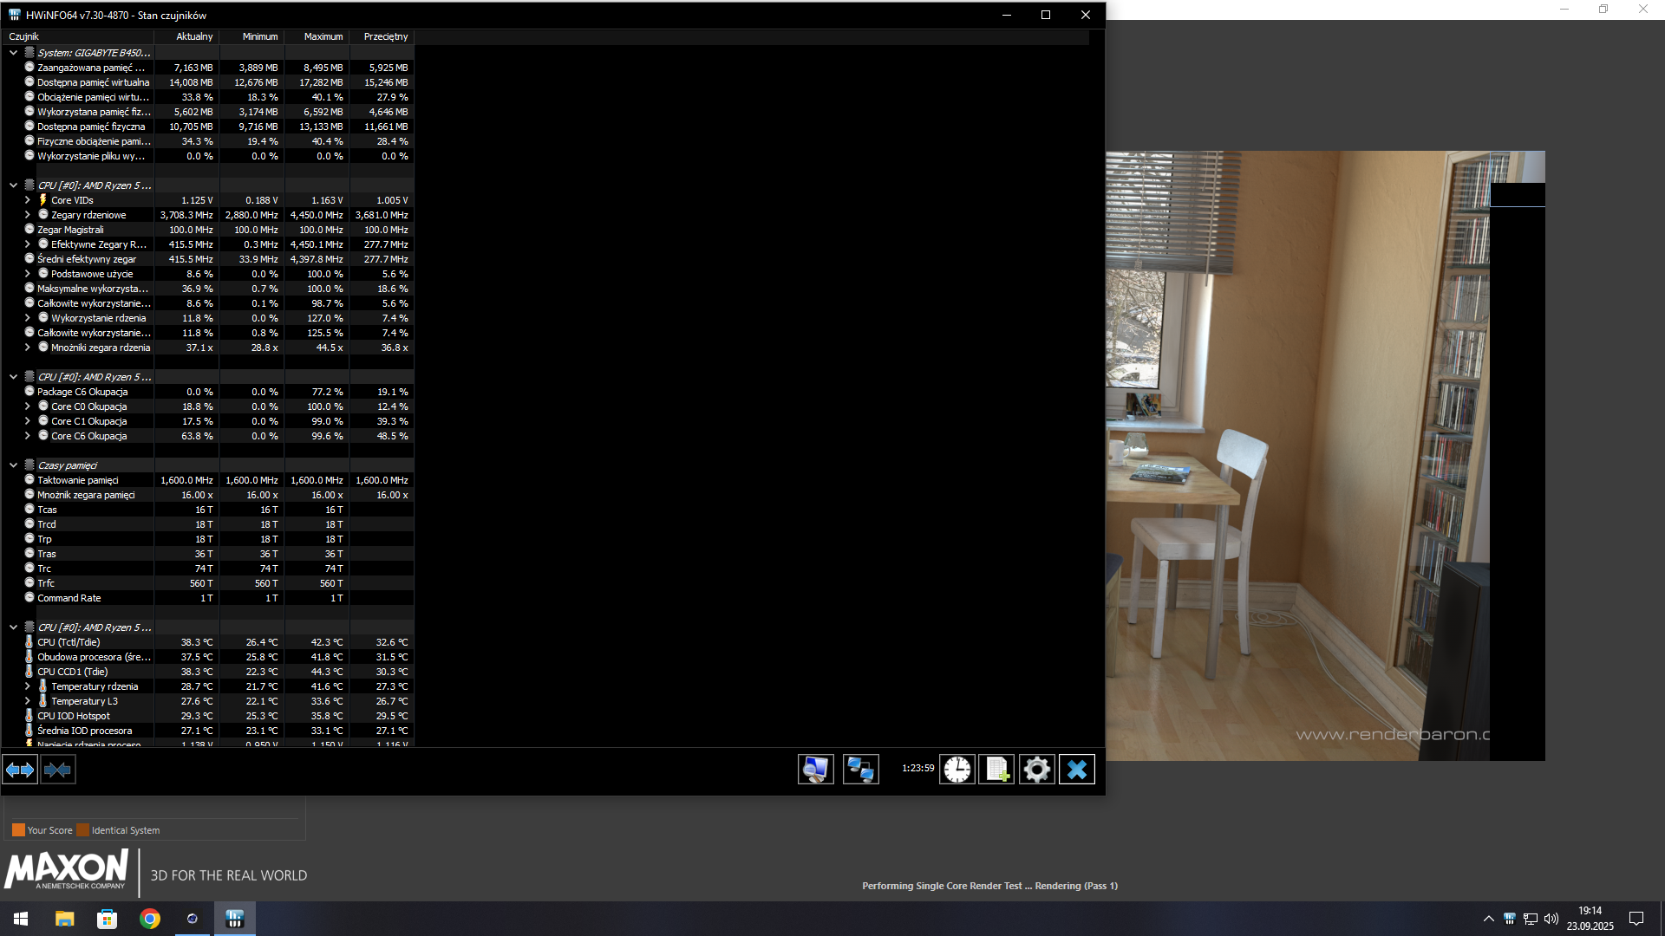Open sensor settings gear icon

coord(1036,770)
